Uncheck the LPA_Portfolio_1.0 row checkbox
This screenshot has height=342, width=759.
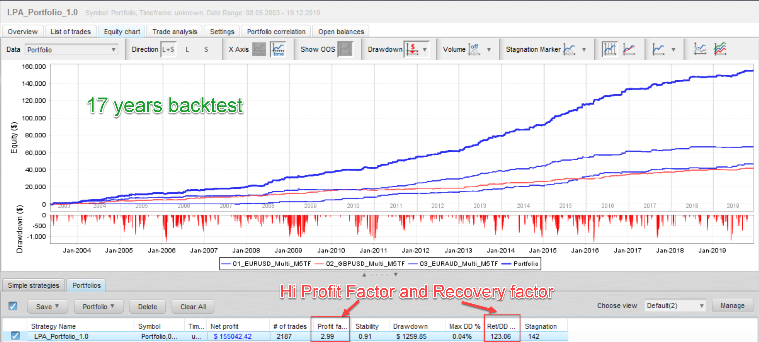tap(15, 336)
